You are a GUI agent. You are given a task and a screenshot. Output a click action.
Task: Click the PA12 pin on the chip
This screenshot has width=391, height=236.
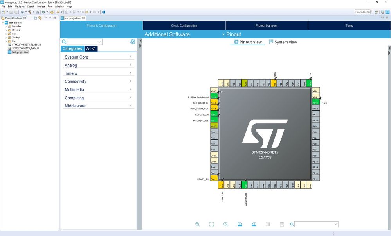[316, 109]
